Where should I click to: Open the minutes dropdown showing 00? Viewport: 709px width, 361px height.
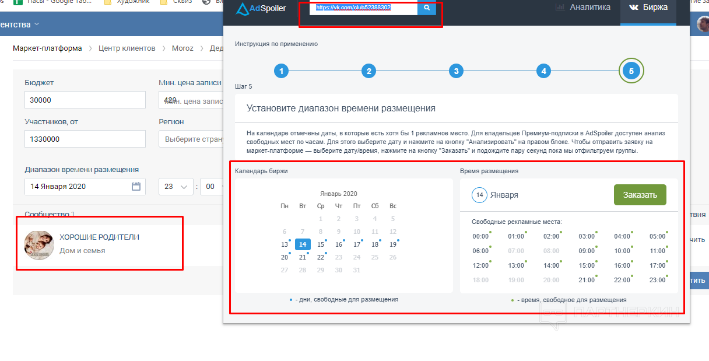[211, 187]
